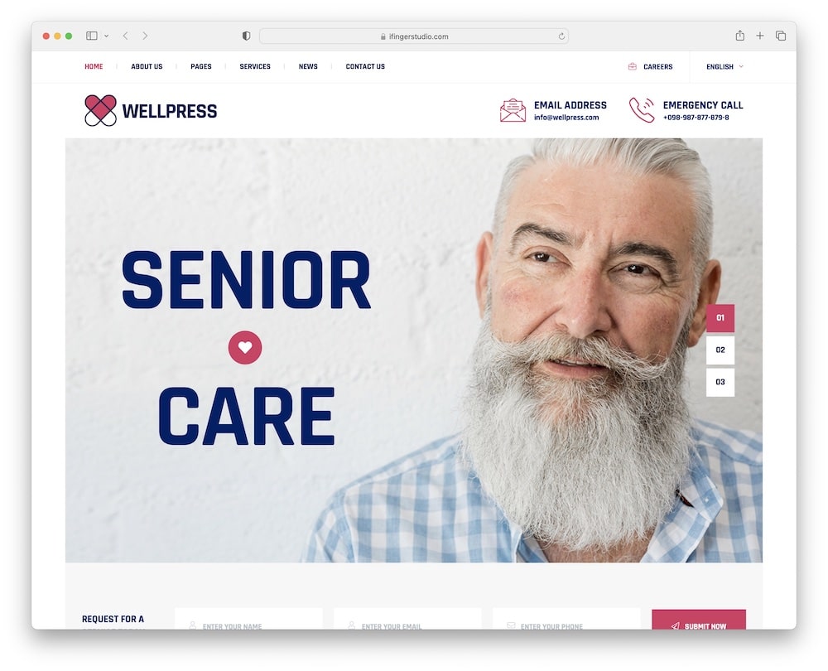
Task: Switch to slide 03
Action: 720,382
